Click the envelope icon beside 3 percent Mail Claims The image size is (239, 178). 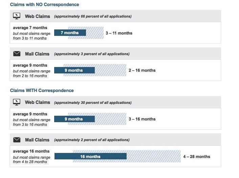[16, 54]
